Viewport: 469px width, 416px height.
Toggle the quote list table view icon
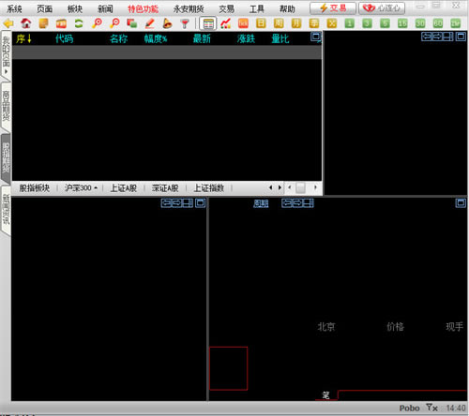click(x=208, y=23)
